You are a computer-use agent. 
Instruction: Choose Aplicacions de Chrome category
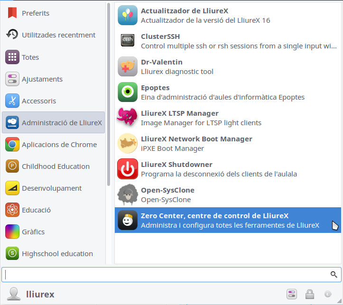59,145
